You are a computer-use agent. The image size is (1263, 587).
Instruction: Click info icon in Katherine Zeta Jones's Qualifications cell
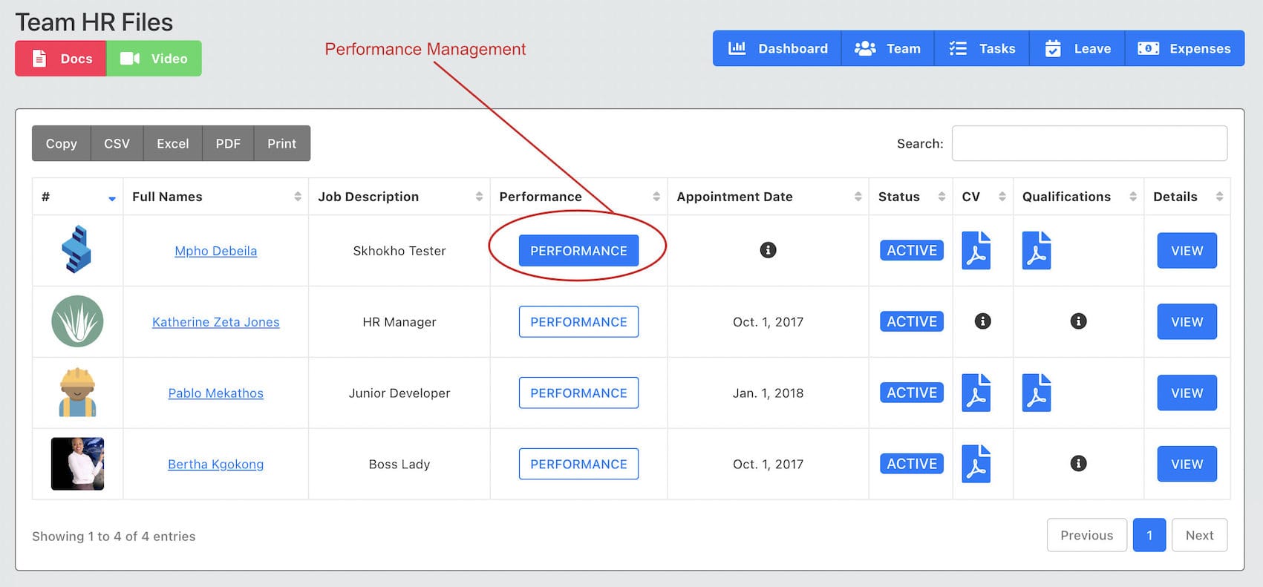[x=1078, y=321]
